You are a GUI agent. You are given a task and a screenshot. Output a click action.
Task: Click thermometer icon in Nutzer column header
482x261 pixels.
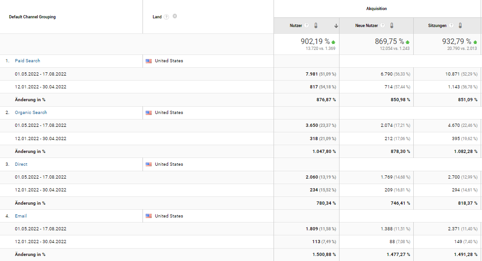pyautogui.click(x=316, y=26)
